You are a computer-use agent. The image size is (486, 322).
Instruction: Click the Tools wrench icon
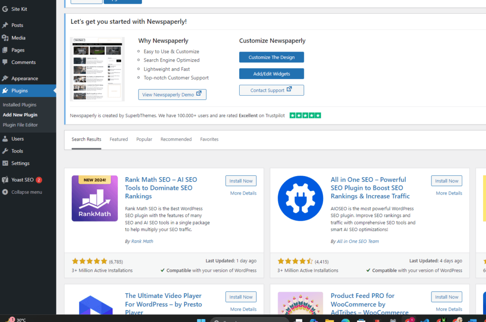point(5,151)
